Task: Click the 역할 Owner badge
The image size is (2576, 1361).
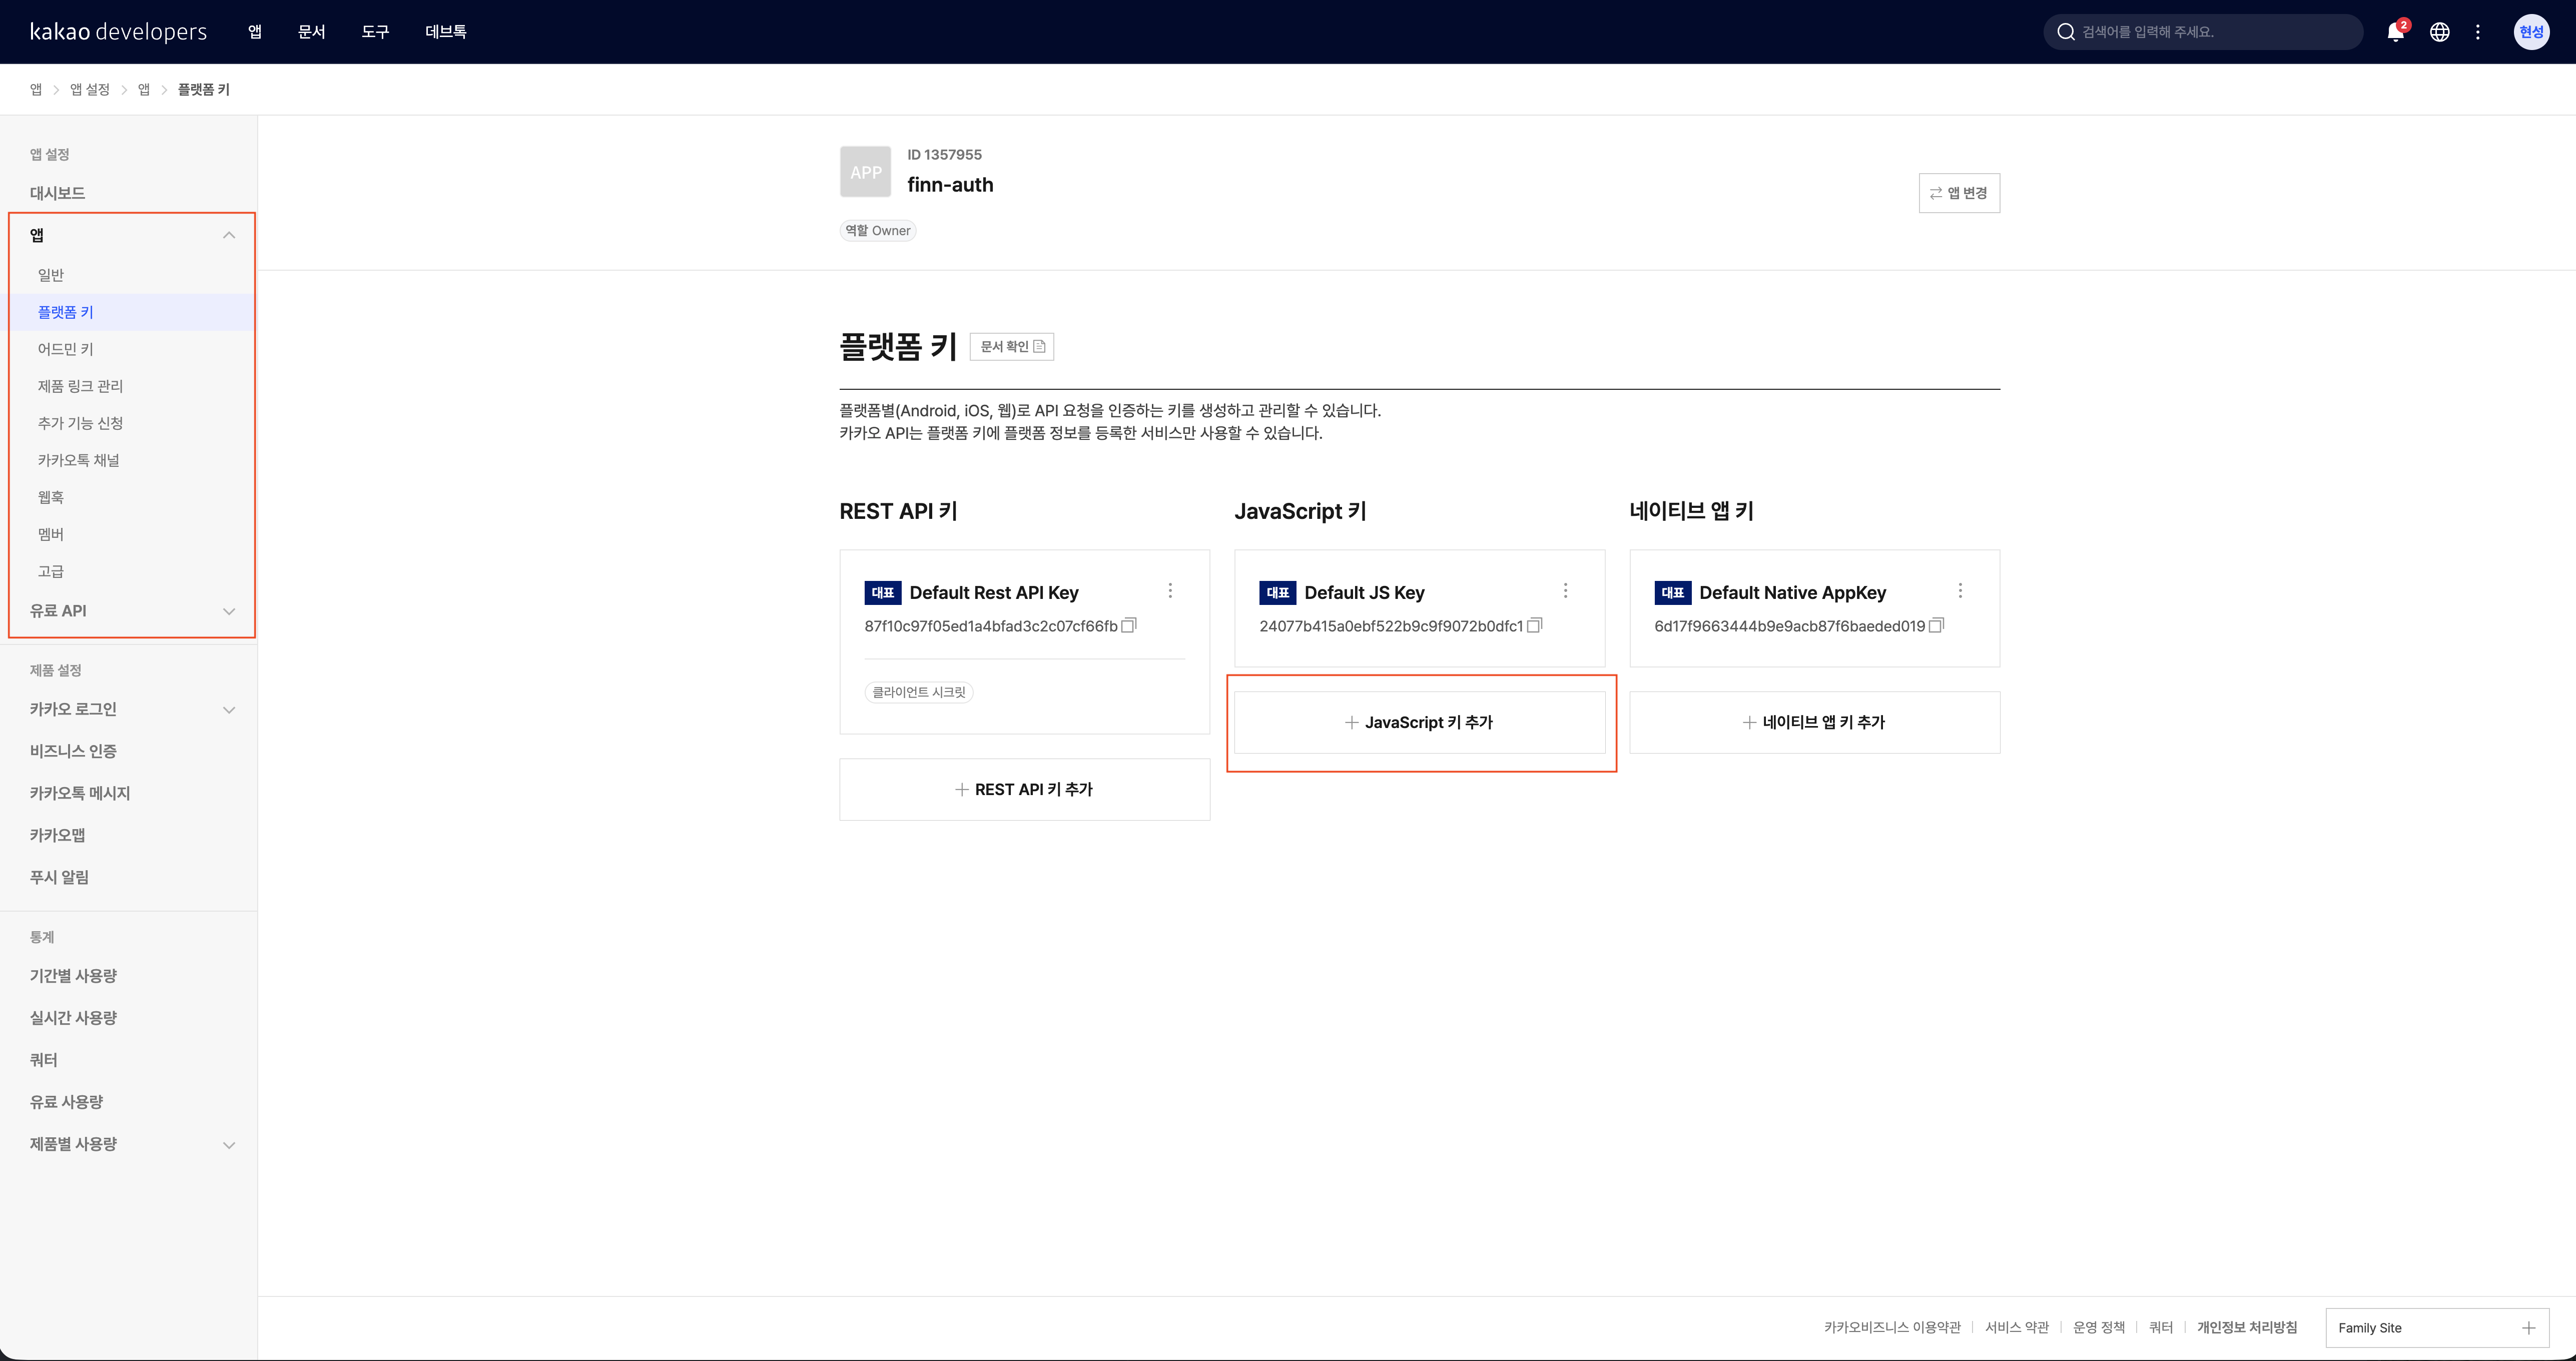Action: click(878, 231)
